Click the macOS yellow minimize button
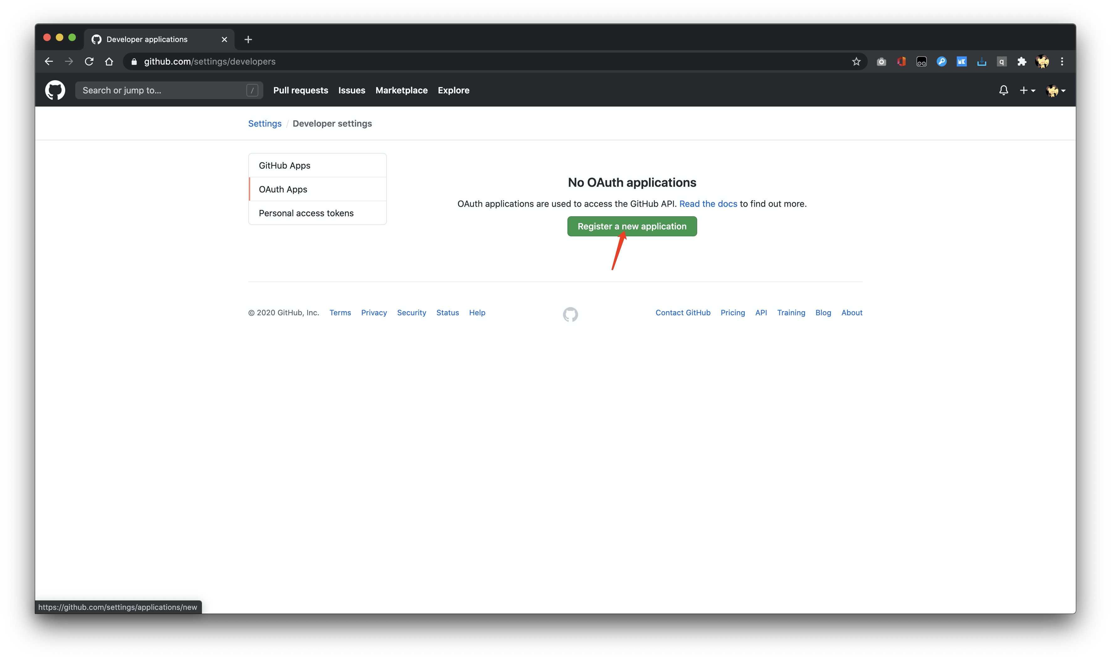 (60, 37)
